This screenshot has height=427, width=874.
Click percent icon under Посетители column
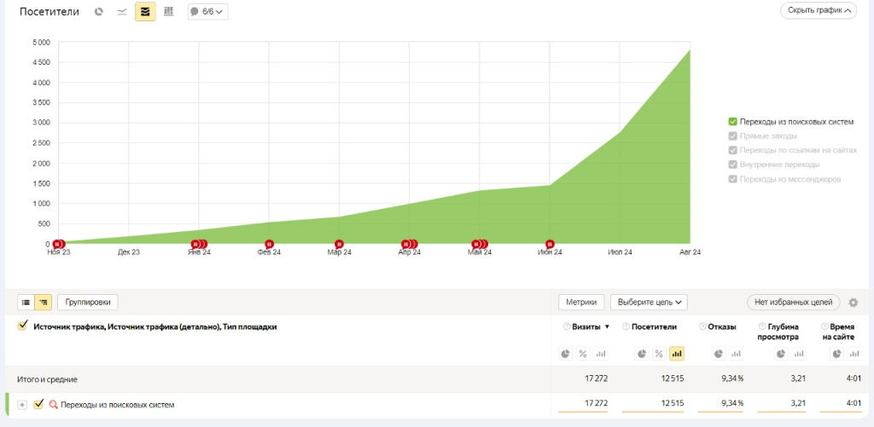point(660,354)
